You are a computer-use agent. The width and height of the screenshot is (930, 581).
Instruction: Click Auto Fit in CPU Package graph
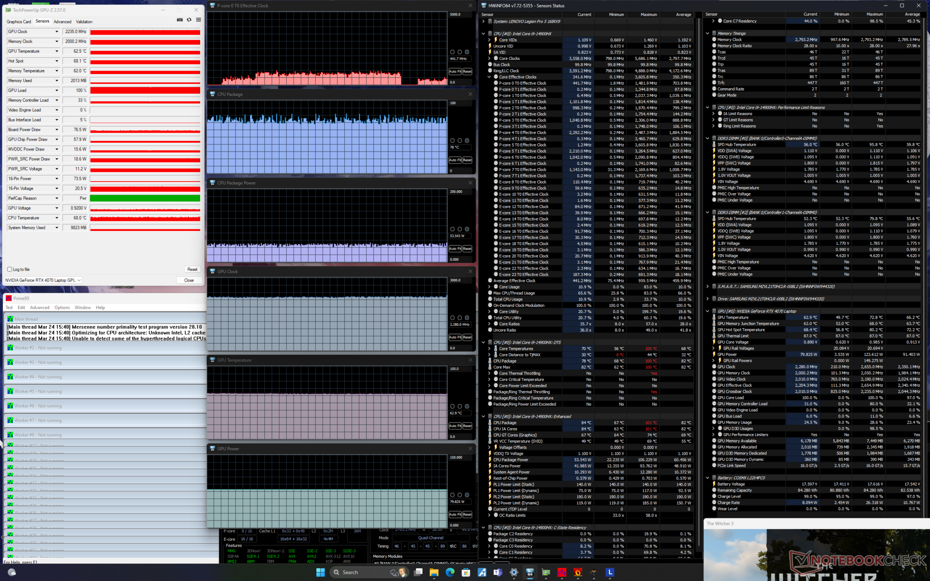point(454,160)
